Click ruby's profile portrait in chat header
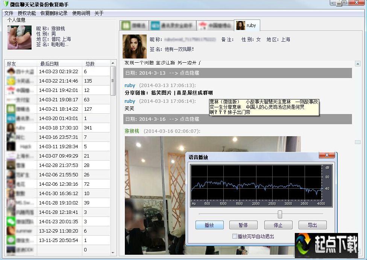 (135, 46)
